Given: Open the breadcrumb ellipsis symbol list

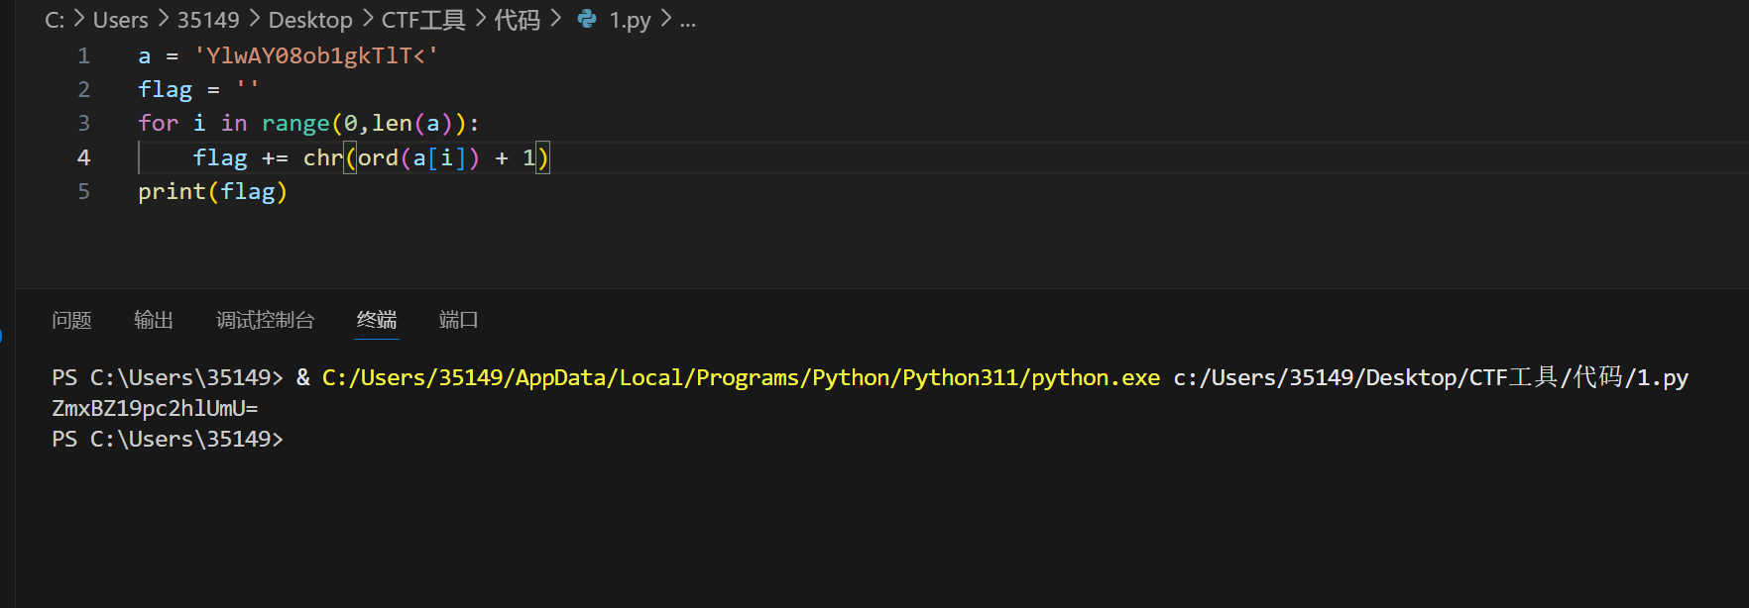Looking at the screenshot, I should click(x=688, y=20).
